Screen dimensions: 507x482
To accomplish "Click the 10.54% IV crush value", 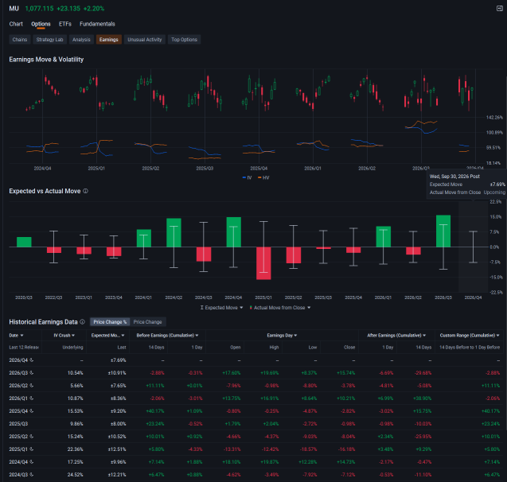I will pyautogui.click(x=75, y=373).
